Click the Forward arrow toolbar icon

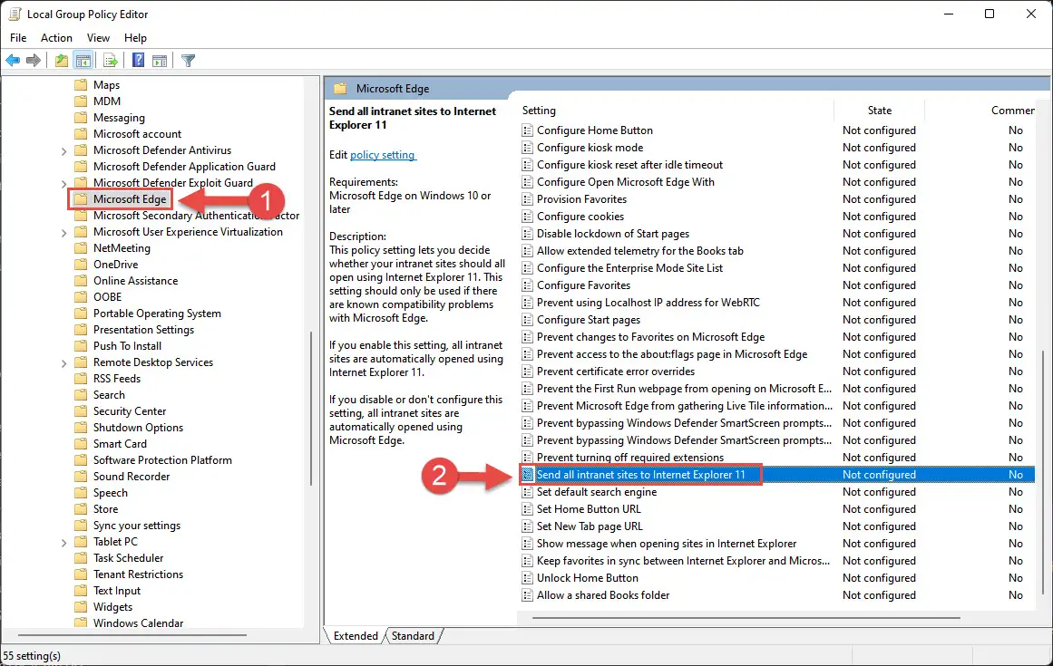click(33, 61)
